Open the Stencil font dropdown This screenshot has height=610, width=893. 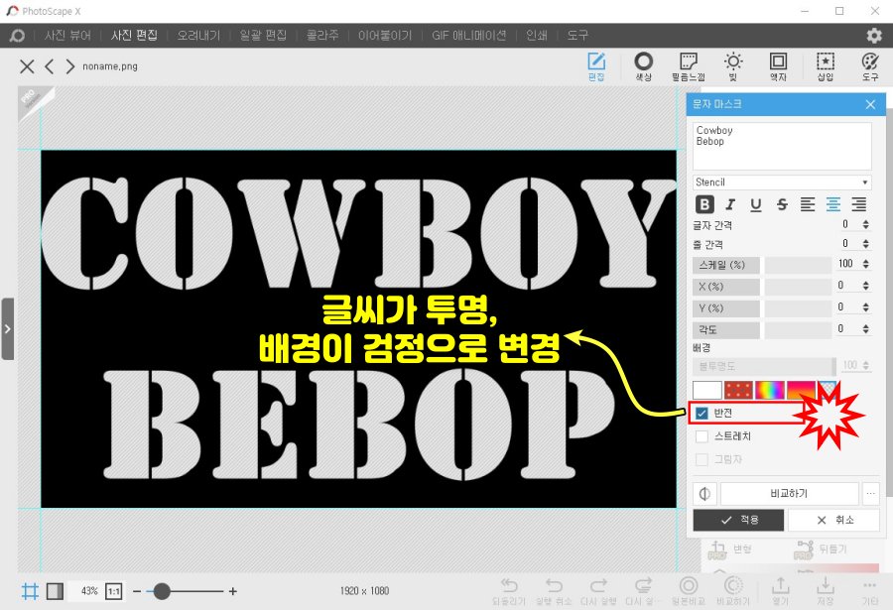[x=782, y=183]
